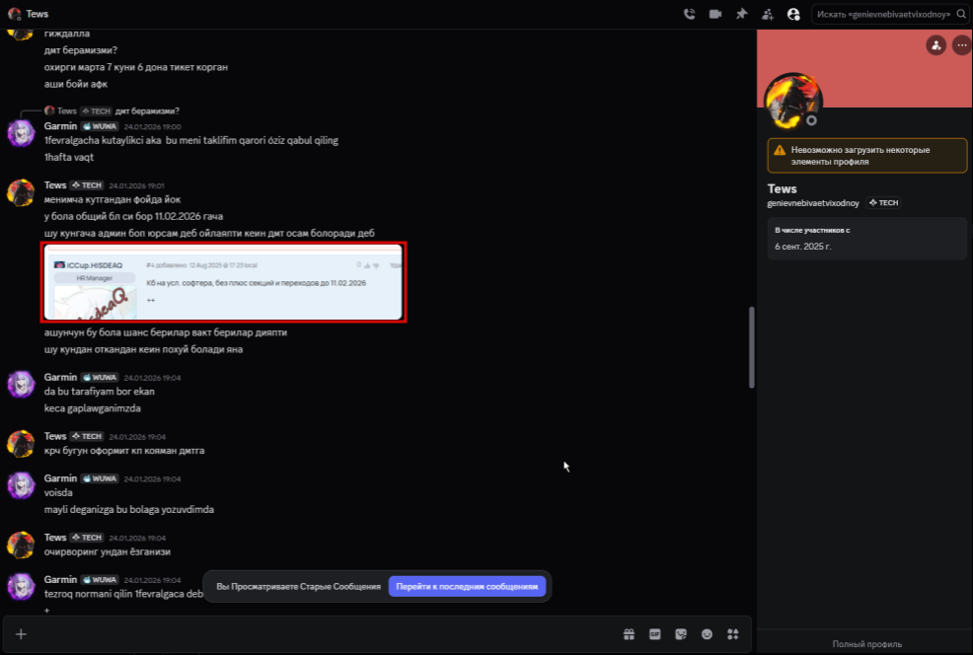Click the message '1hafta vaqt'
Viewport: 973px width, 655px height.
pos(69,157)
